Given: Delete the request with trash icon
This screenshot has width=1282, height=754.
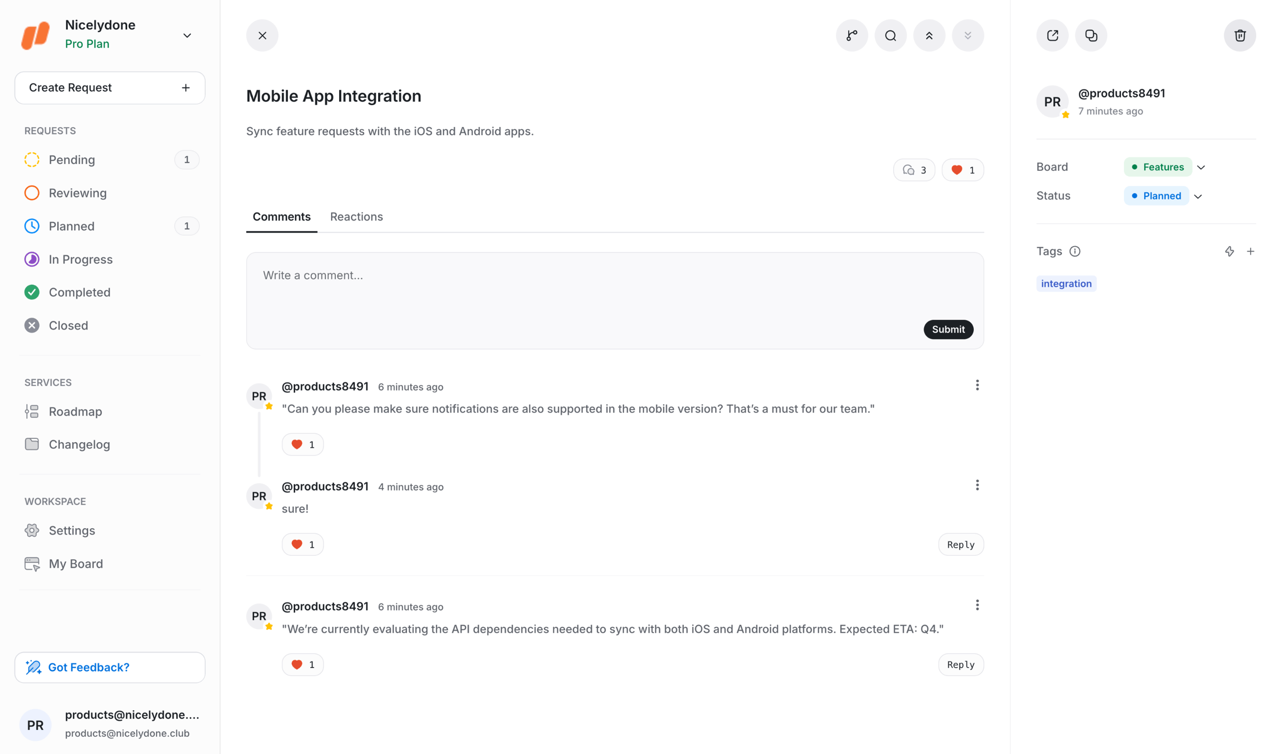Looking at the screenshot, I should [x=1240, y=36].
